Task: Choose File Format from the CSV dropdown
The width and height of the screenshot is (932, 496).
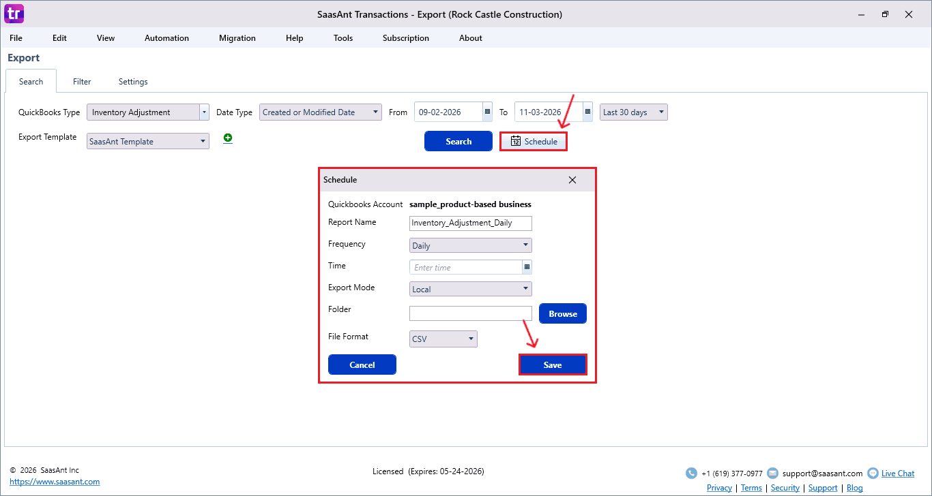Action: (443, 339)
